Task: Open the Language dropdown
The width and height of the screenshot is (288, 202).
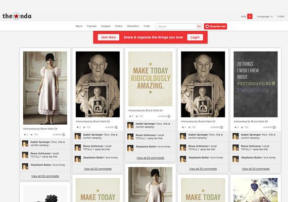Action: tap(264, 17)
